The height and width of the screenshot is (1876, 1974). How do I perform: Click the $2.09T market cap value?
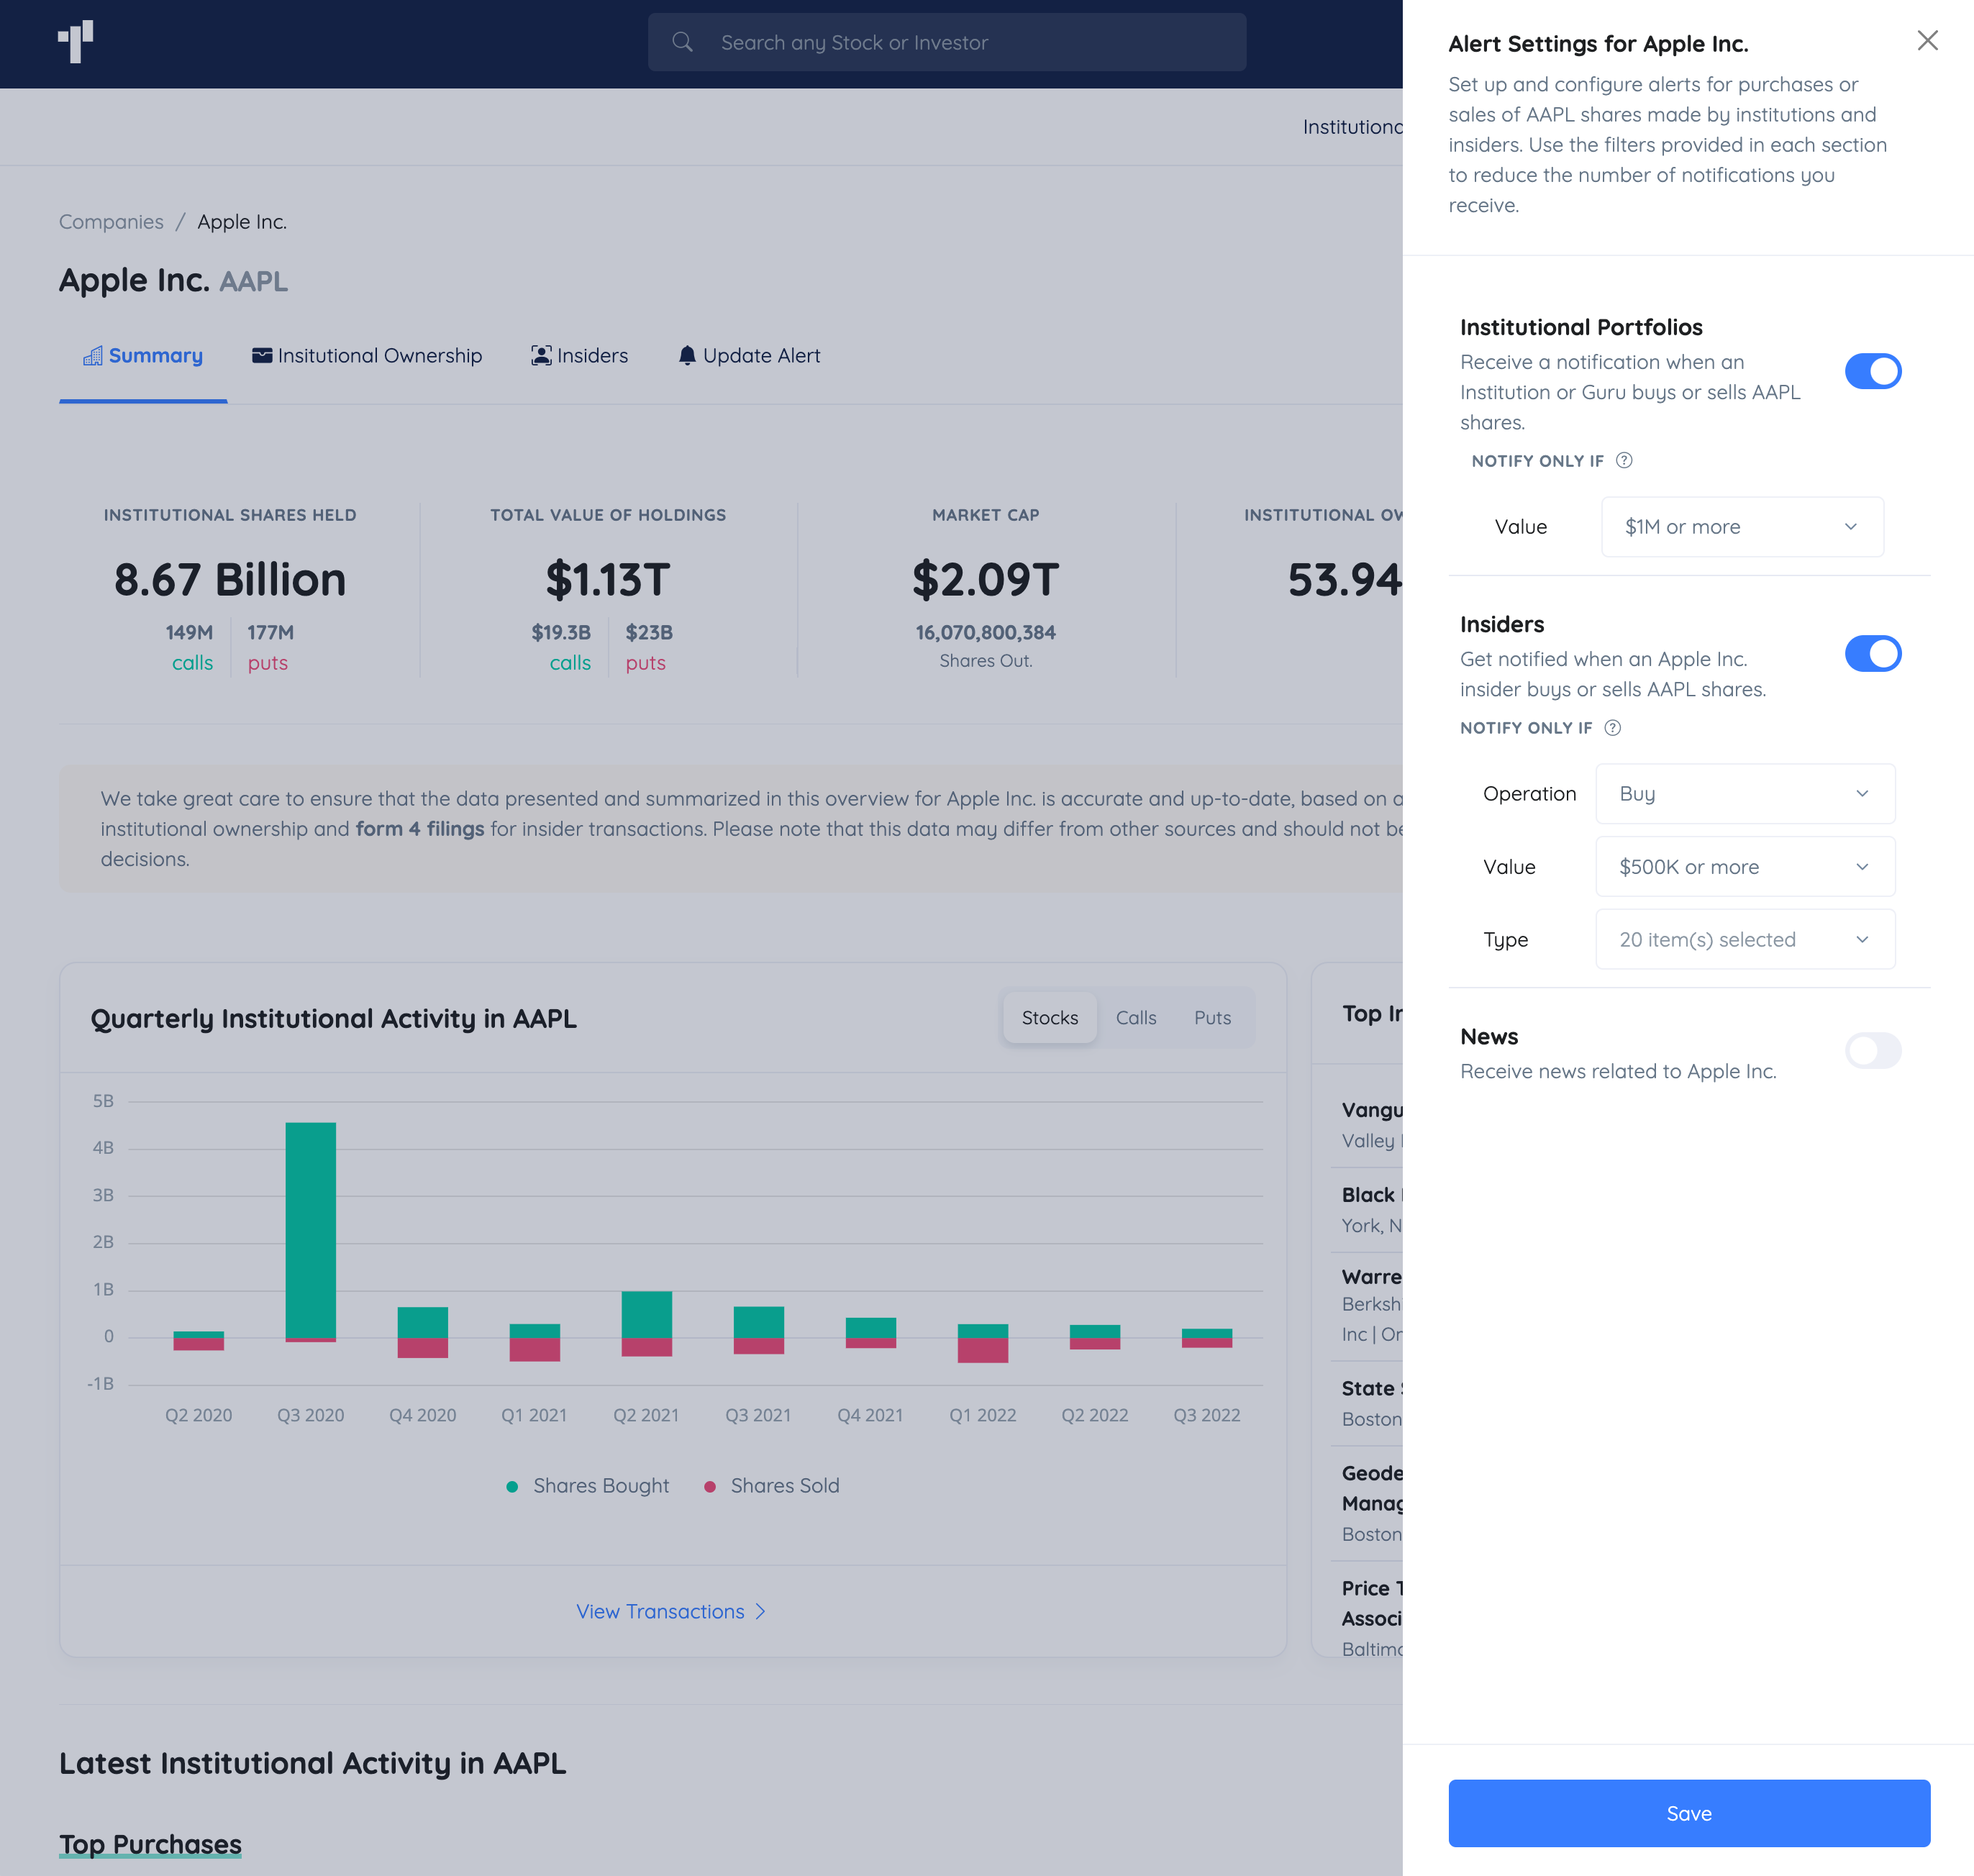(x=985, y=580)
